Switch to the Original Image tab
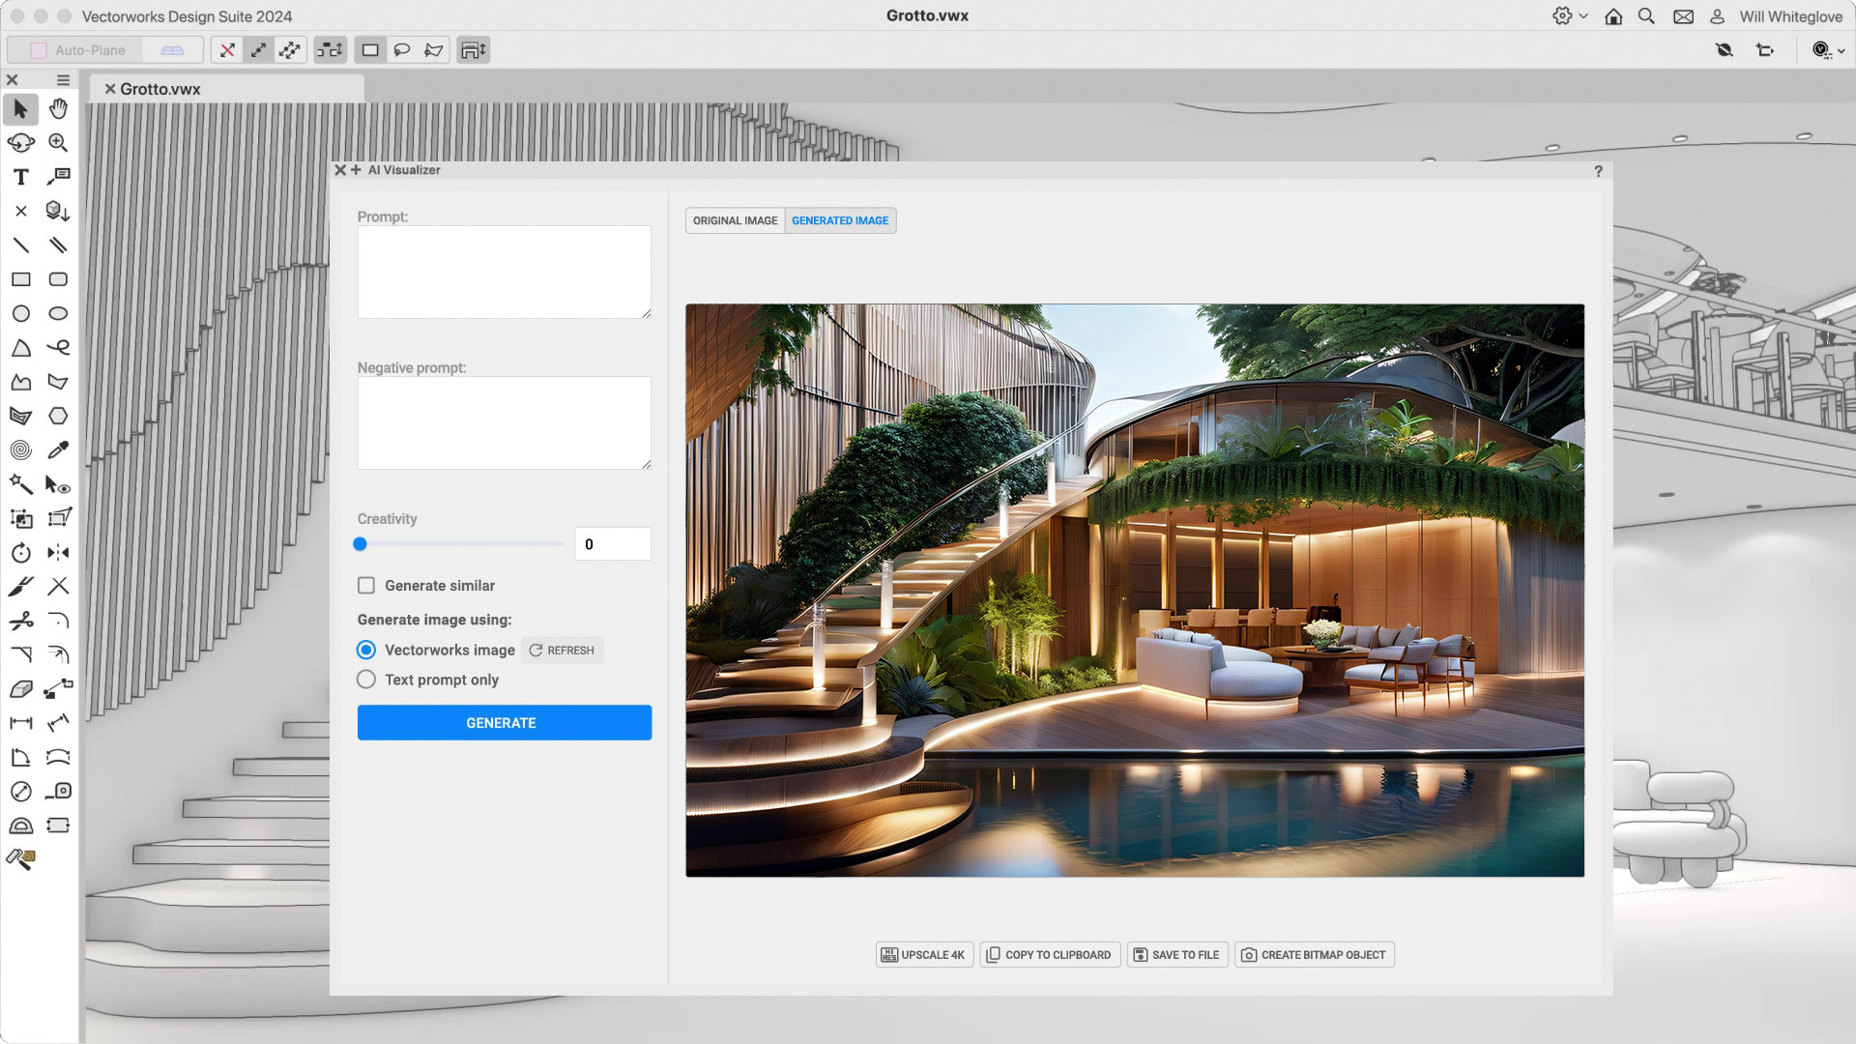The height and width of the screenshot is (1044, 1856). [735, 220]
